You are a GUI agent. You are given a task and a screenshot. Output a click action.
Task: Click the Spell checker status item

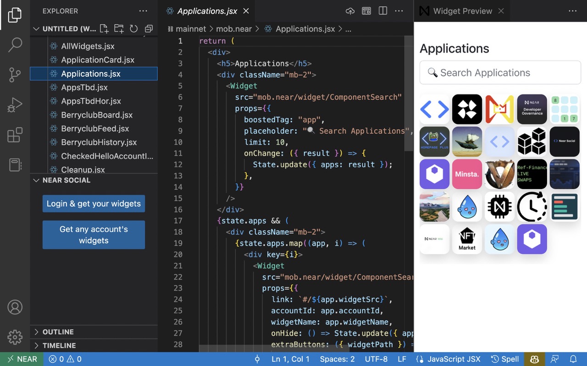(x=504, y=359)
